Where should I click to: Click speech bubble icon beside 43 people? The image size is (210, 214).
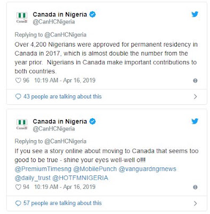click(x=18, y=97)
